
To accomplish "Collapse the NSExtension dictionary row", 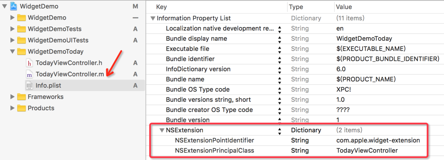I will pos(162,130).
